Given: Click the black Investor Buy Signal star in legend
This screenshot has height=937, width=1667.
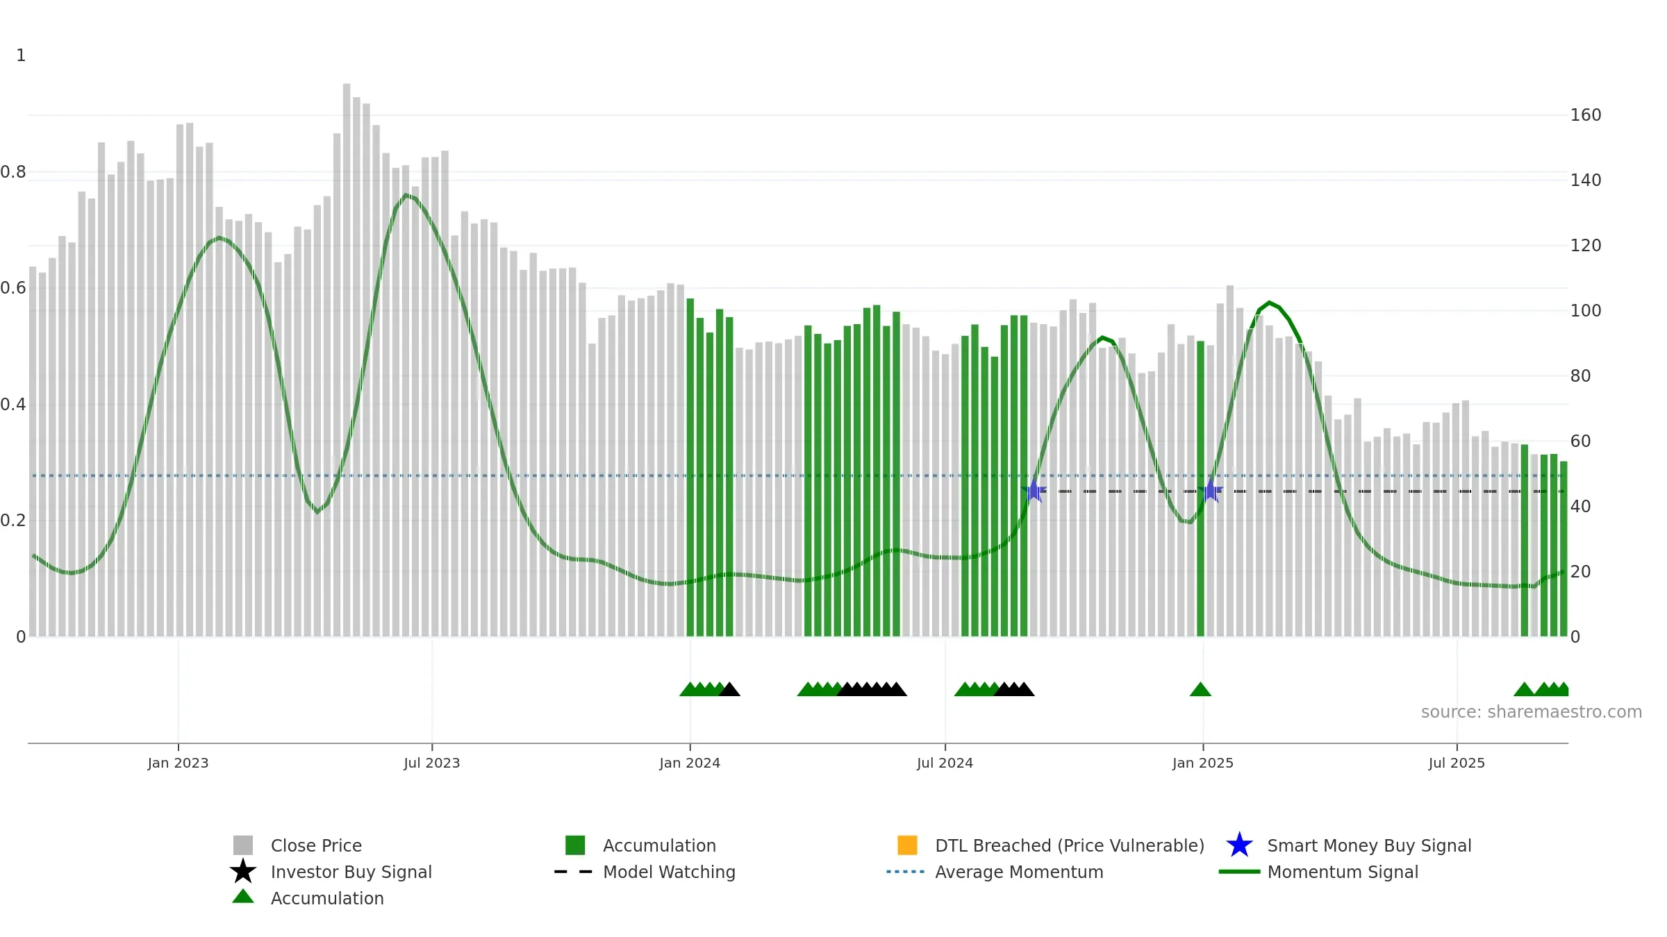Looking at the screenshot, I should pyautogui.click(x=243, y=871).
